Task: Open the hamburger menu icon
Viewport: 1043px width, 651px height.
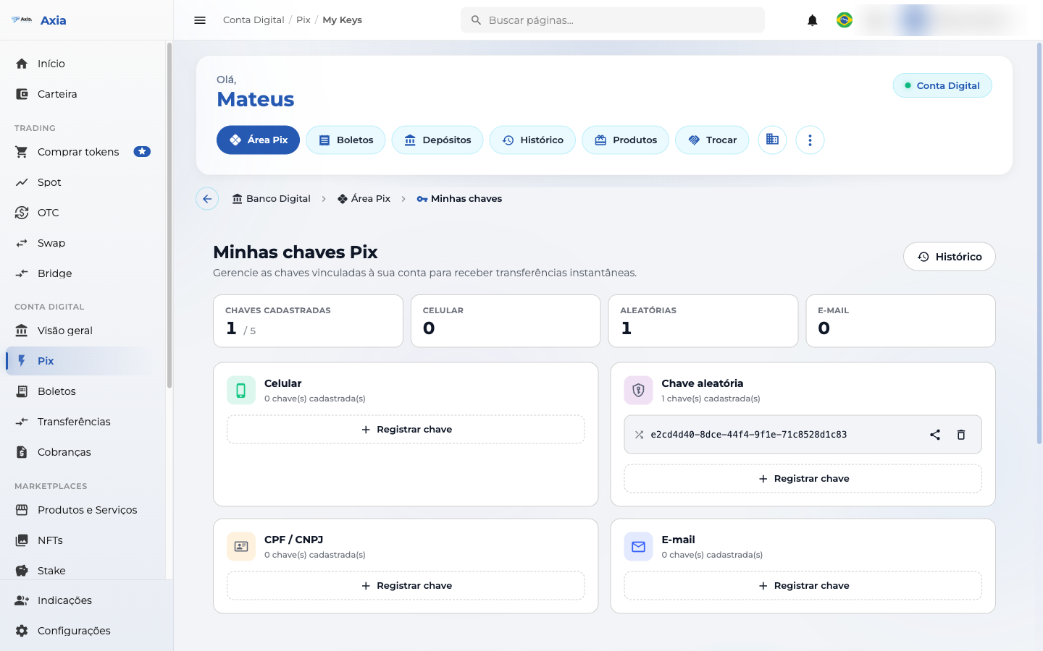Action: tap(200, 20)
